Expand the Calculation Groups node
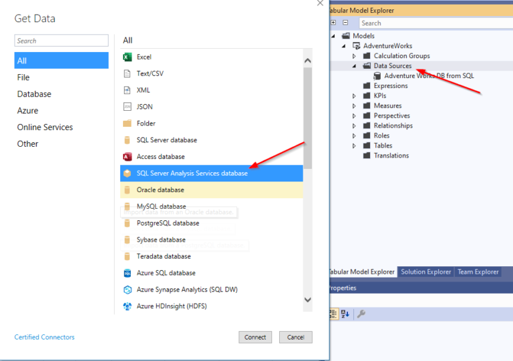This screenshot has width=513, height=361. (x=355, y=56)
